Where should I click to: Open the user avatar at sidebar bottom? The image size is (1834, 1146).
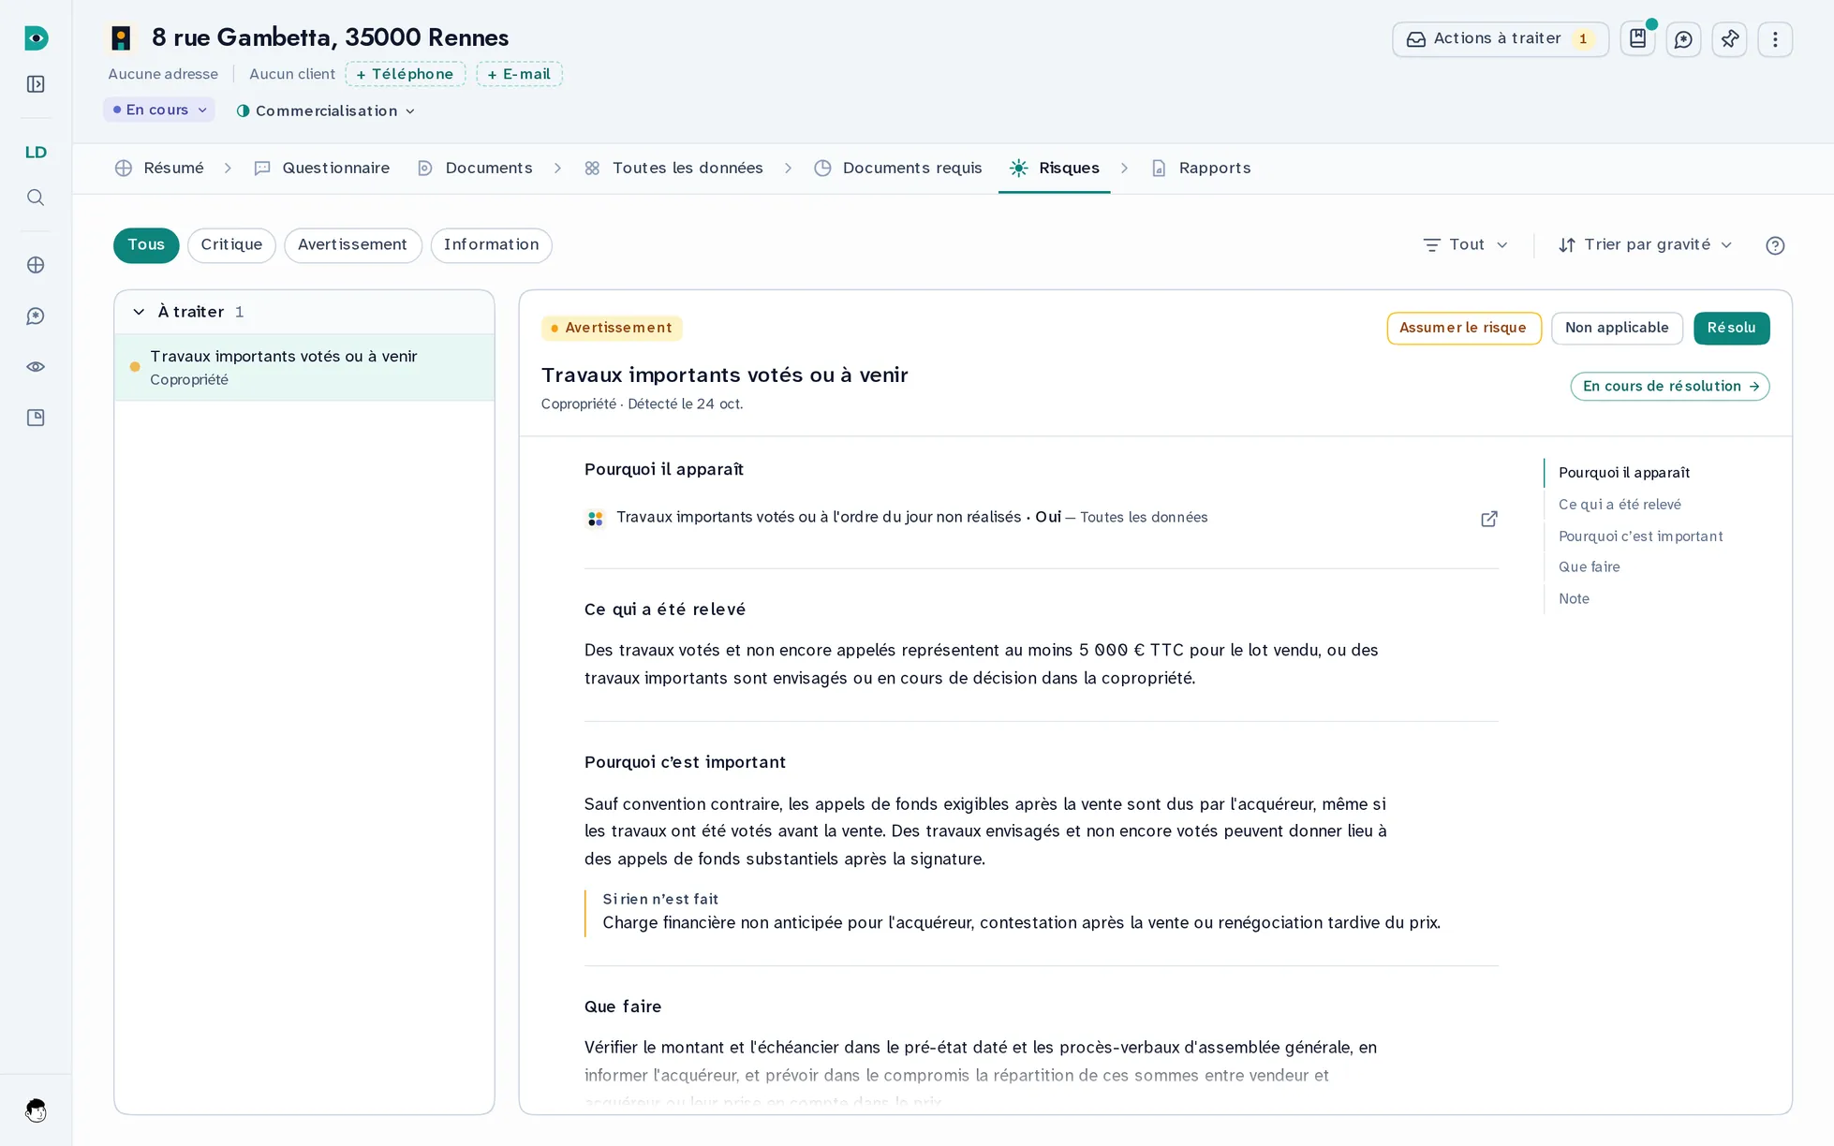point(36,1110)
